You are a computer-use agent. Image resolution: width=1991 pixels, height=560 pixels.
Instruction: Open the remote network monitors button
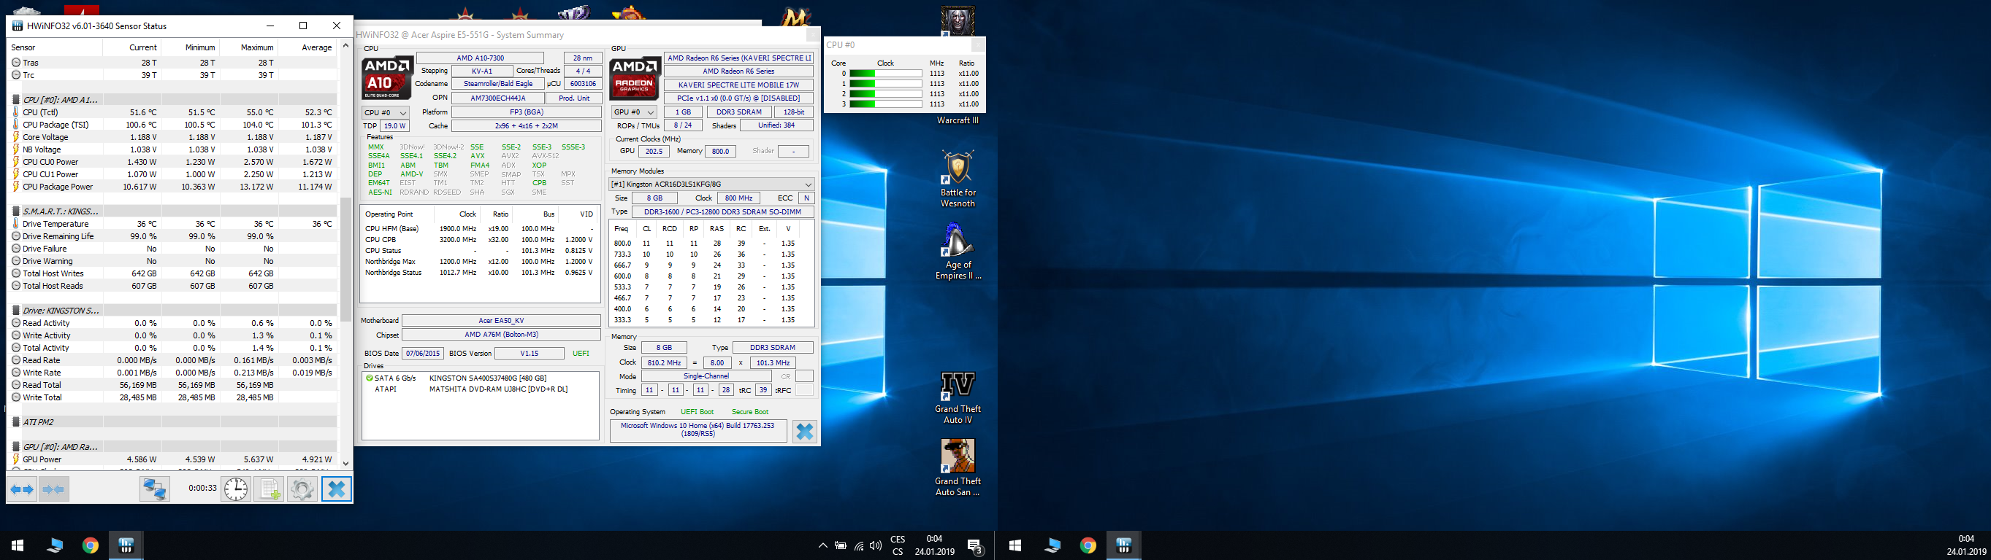(155, 489)
